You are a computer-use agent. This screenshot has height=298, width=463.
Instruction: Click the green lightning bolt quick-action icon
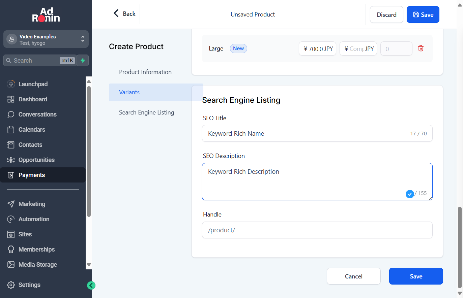coord(83,61)
